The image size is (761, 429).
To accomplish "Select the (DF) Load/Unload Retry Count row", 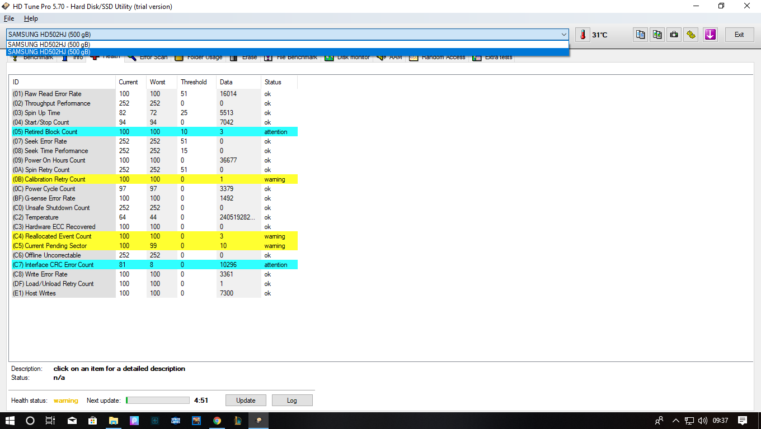I will tap(154, 284).
